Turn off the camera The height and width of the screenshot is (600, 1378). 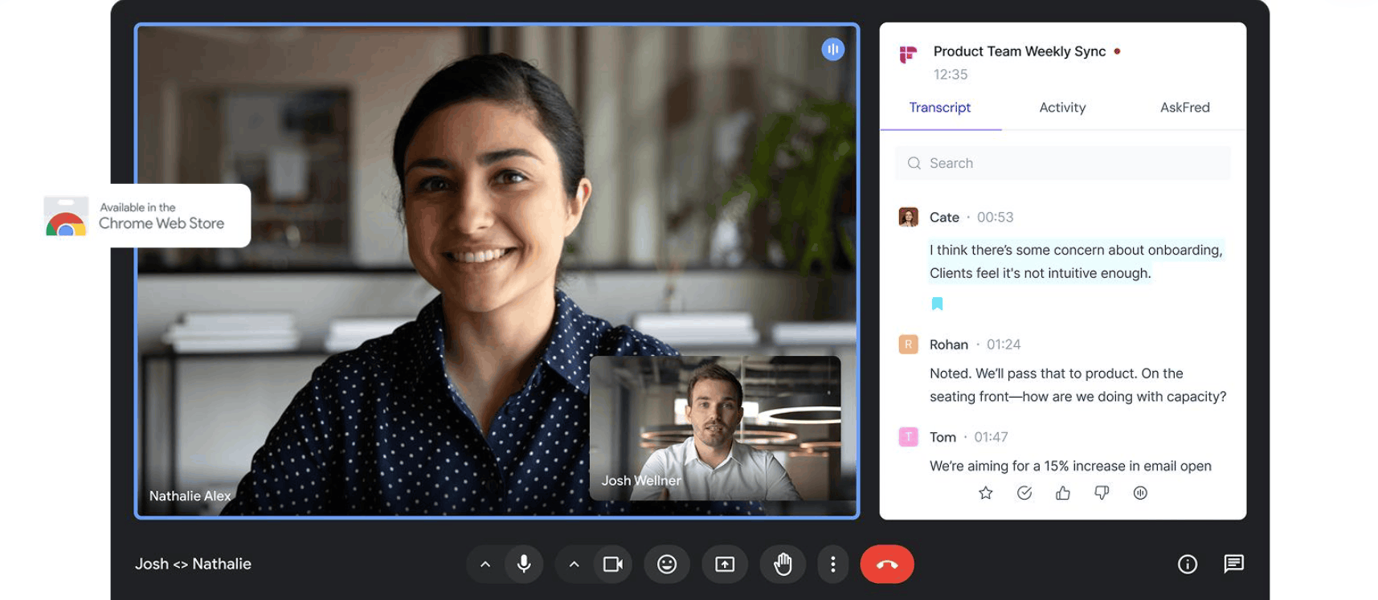point(613,565)
